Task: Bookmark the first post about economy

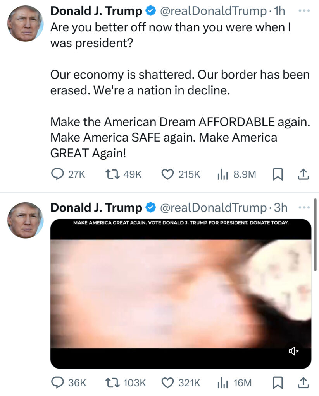Action: 278,174
